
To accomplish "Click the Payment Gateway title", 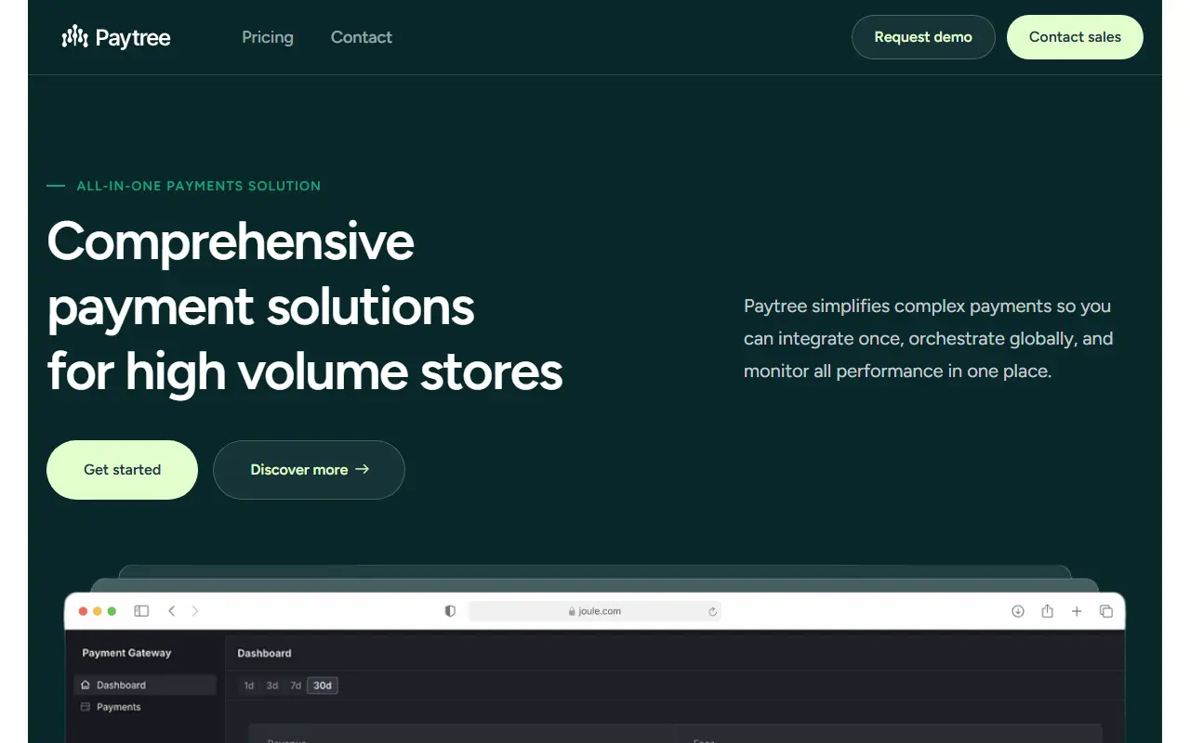I will [x=126, y=653].
